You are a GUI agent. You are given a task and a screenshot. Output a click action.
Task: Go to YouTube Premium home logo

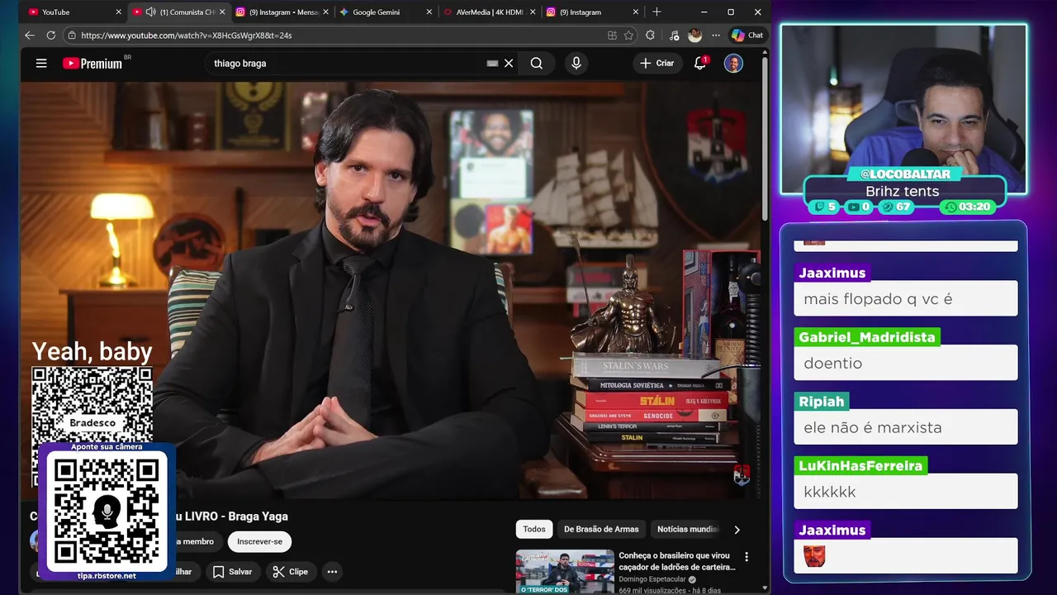coord(93,63)
